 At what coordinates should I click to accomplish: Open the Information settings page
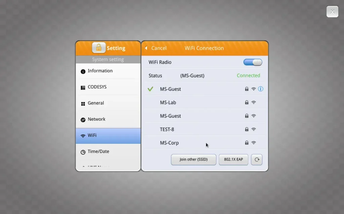click(99, 71)
